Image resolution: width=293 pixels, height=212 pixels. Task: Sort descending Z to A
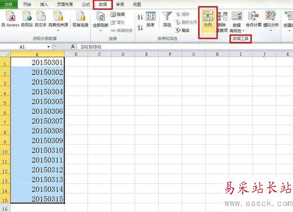pos(140,27)
